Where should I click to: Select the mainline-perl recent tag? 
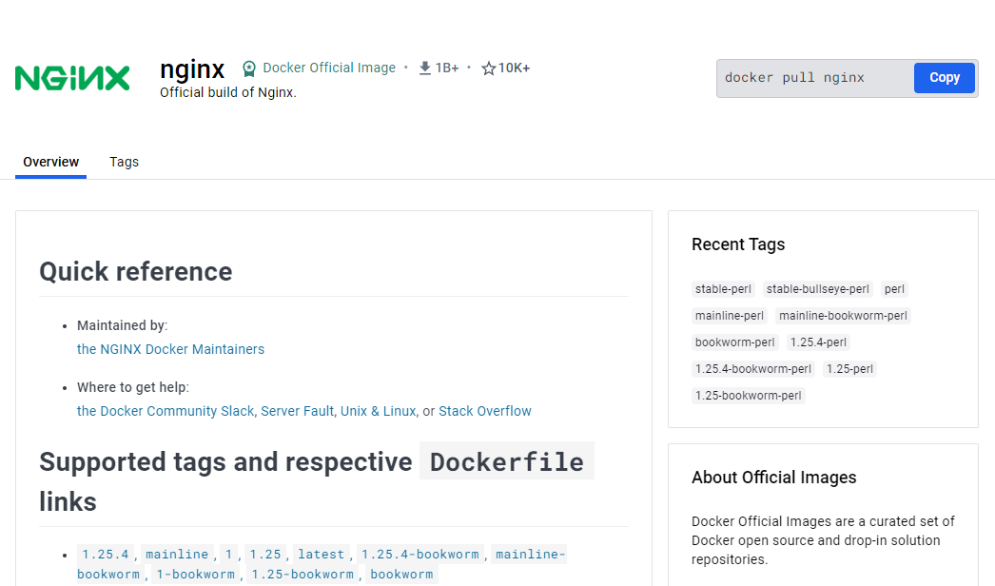coord(730,316)
